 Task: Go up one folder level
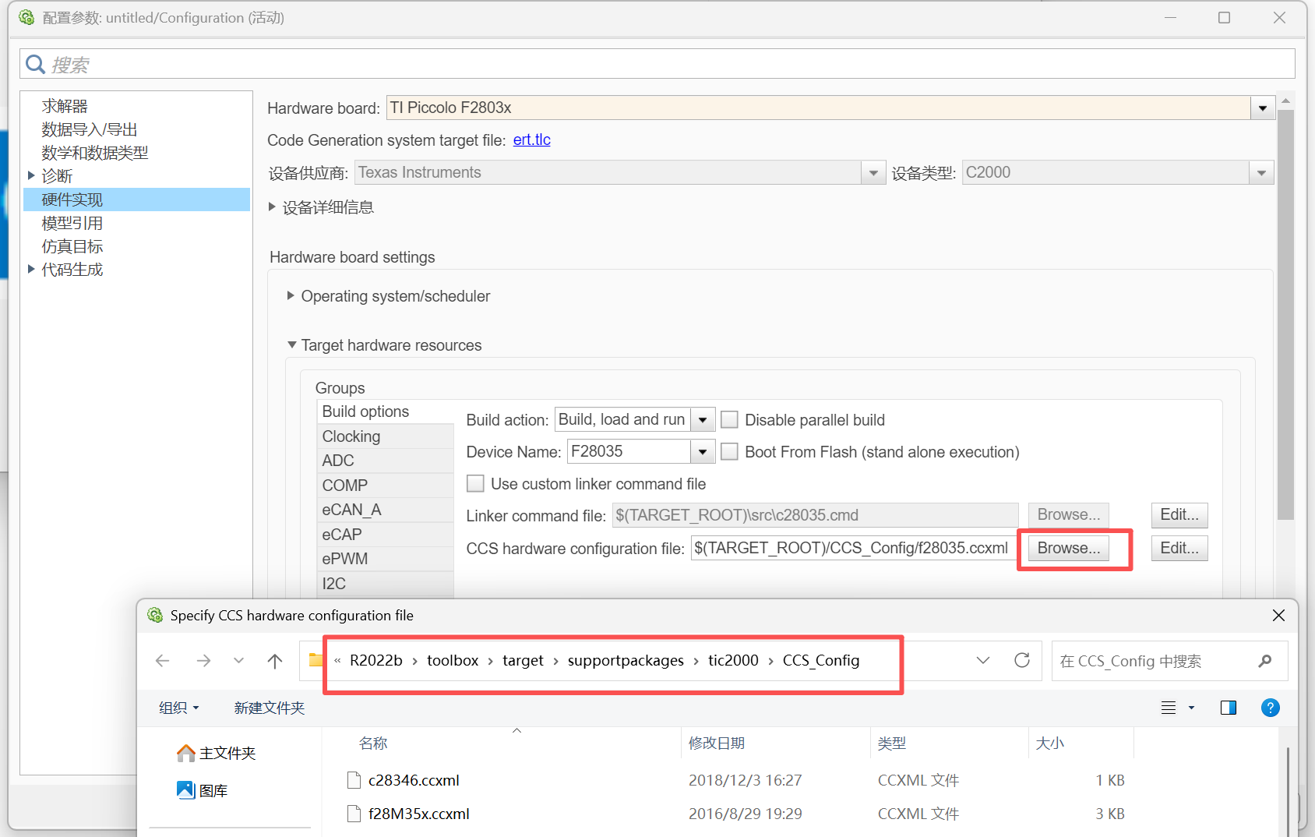coord(275,661)
